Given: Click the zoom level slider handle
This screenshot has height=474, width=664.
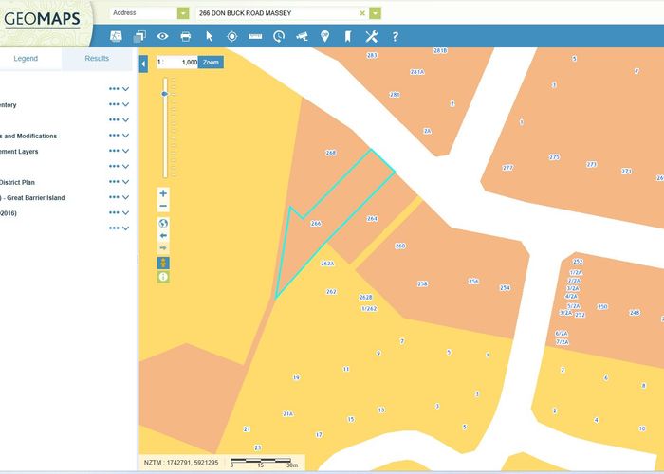Looking at the screenshot, I should (165, 94).
